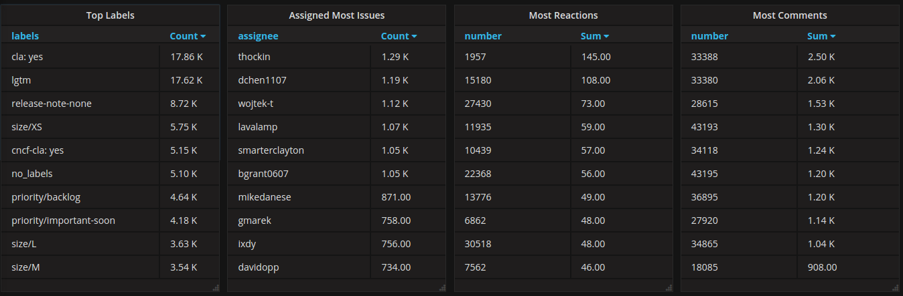Screen dimensions: 903x296
Task: Click Most Comments panel resize handle
Action: [x=896, y=288]
